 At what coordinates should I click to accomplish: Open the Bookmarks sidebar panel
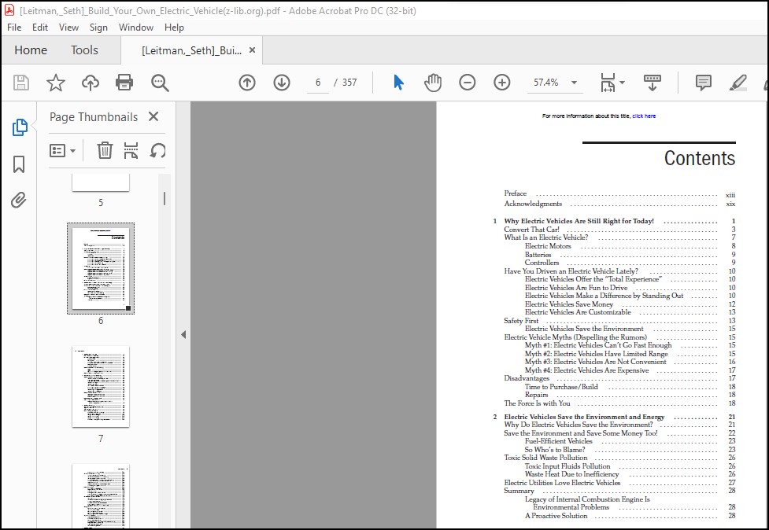point(19,164)
